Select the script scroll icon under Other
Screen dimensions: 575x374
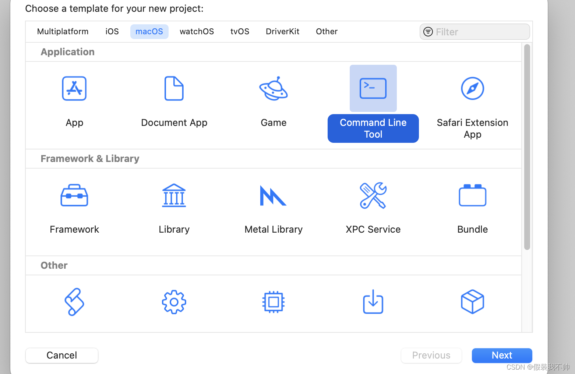tap(74, 302)
